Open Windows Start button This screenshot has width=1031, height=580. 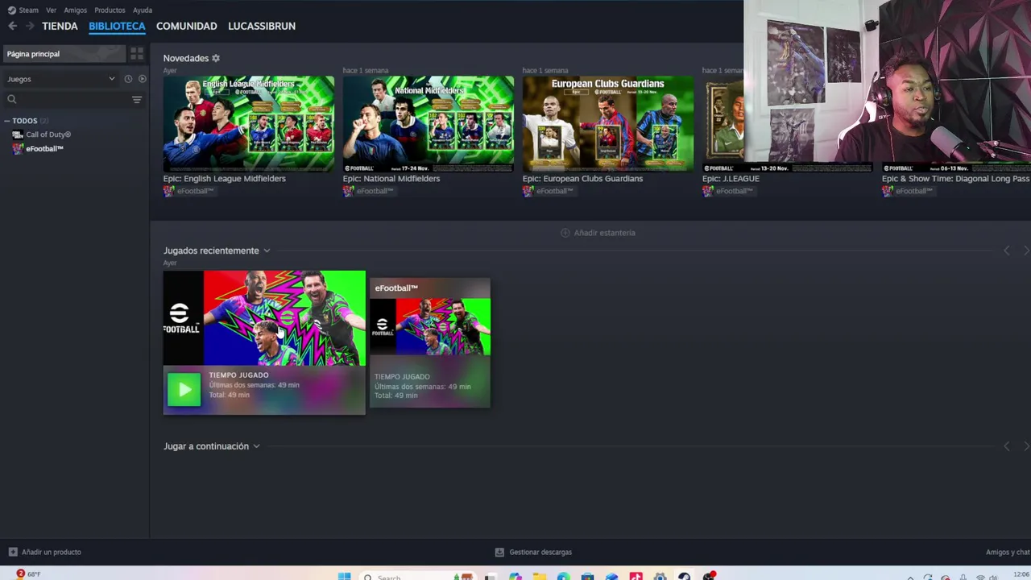[x=345, y=575]
